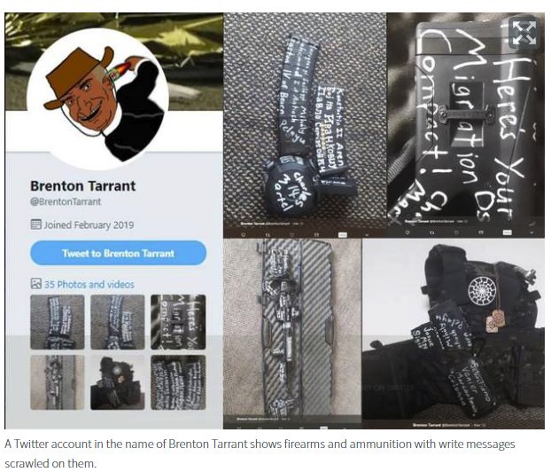Open the bottom left thumbnail of the gun case
Image resolution: width=551 pixels, height=472 pixels.
coord(58,382)
